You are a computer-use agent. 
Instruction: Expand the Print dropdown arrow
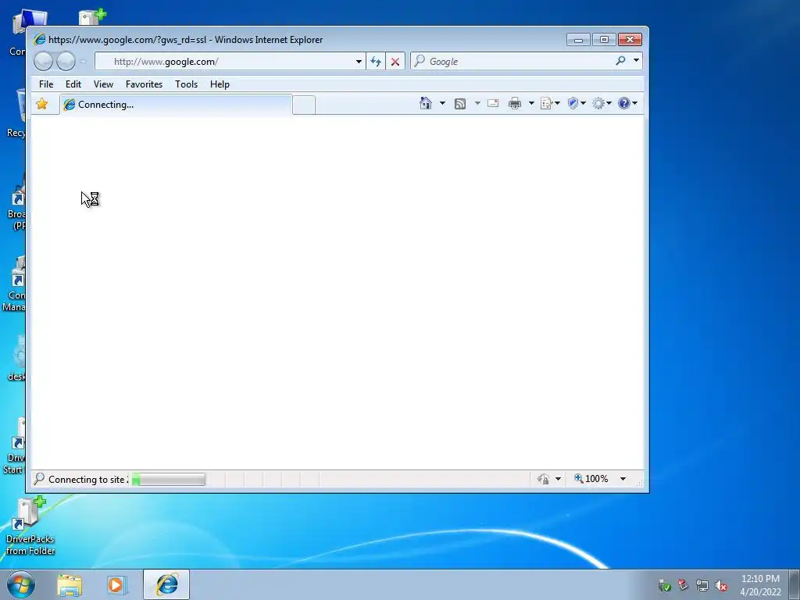(x=531, y=103)
